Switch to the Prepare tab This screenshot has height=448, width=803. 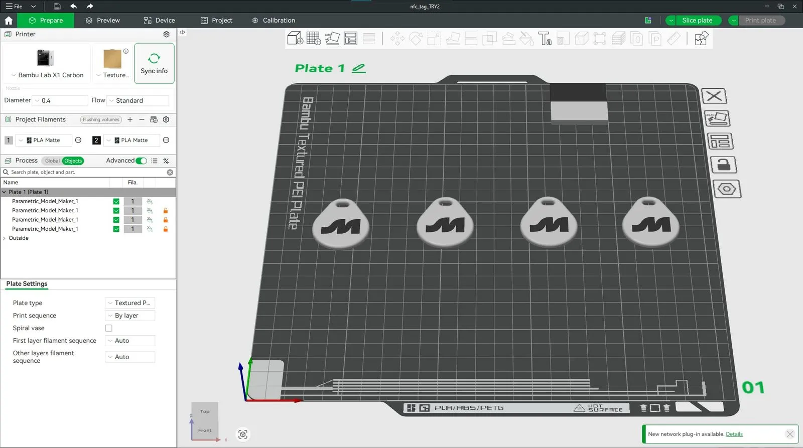coord(46,21)
